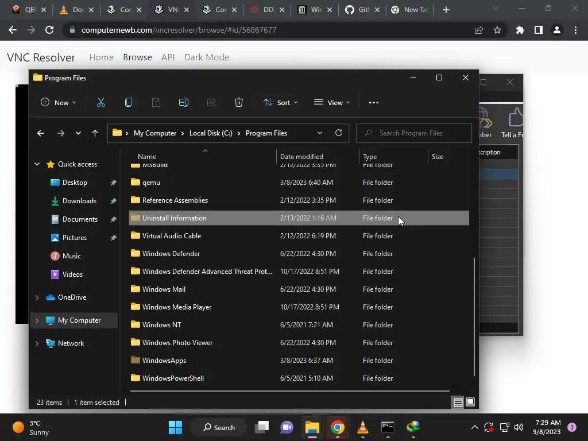Open the Home link in VNC Resolver

point(101,57)
